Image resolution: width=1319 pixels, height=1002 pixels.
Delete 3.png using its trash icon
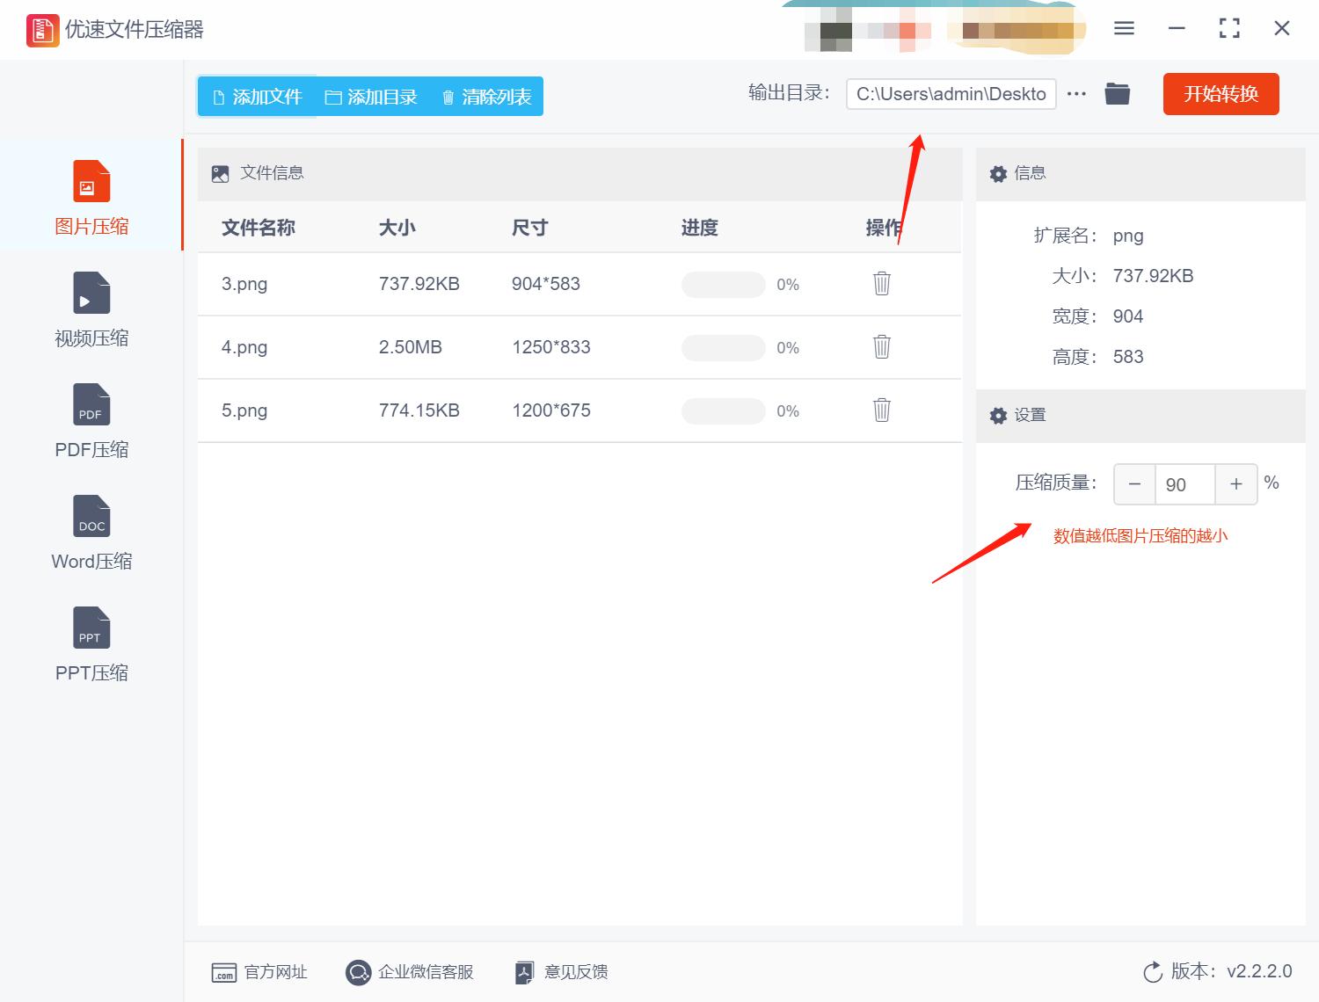coord(880,284)
